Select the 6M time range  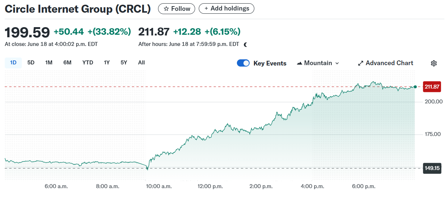(67, 63)
